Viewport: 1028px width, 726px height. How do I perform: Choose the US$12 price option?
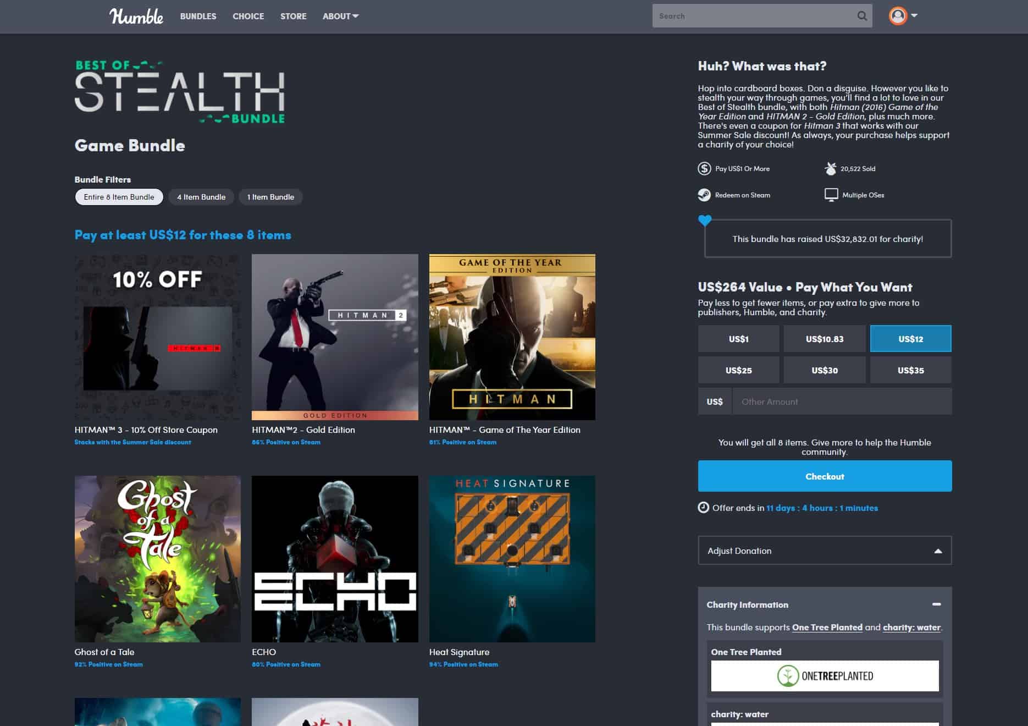pos(910,339)
